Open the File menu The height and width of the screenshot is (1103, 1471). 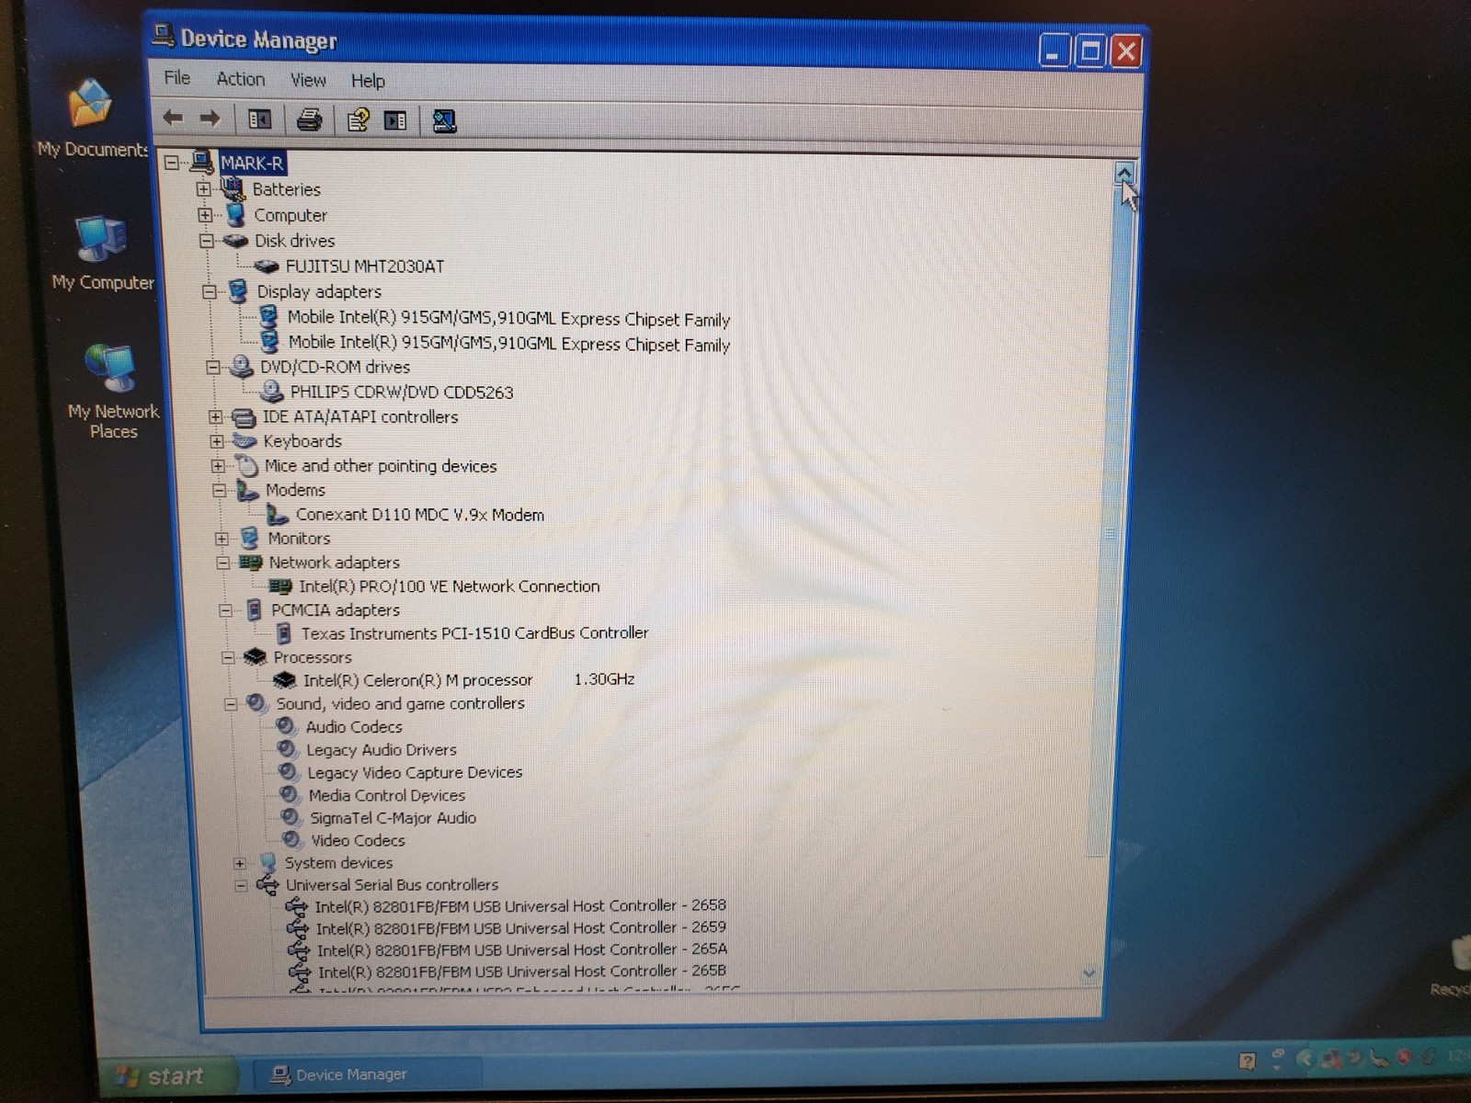tap(177, 78)
